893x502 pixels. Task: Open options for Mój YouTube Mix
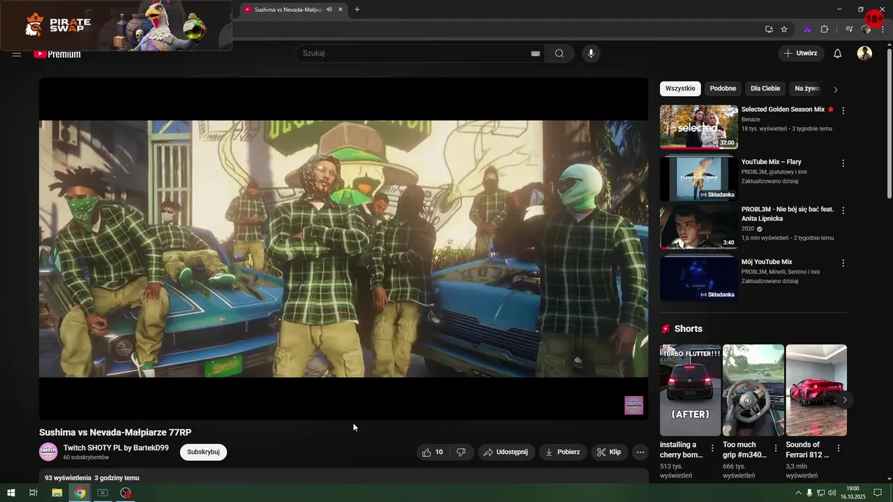[x=843, y=264]
